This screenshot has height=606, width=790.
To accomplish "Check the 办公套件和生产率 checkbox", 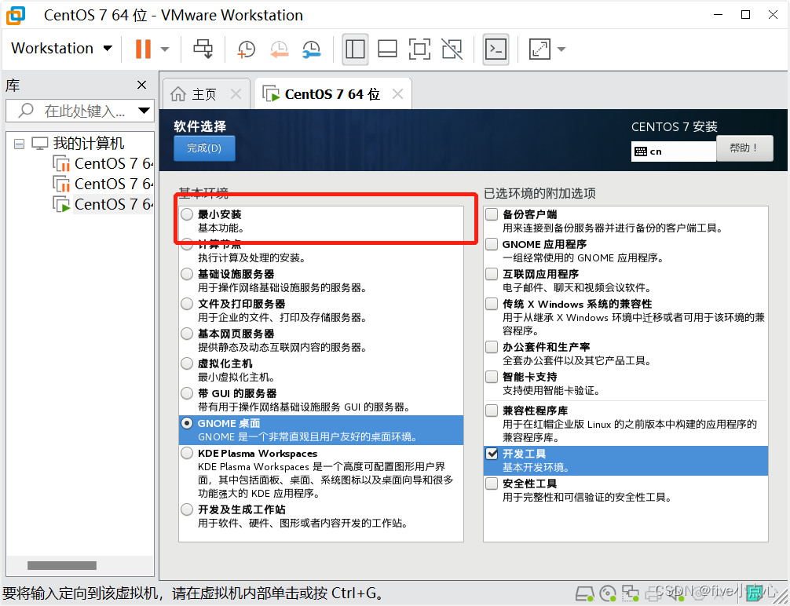I will pos(492,347).
